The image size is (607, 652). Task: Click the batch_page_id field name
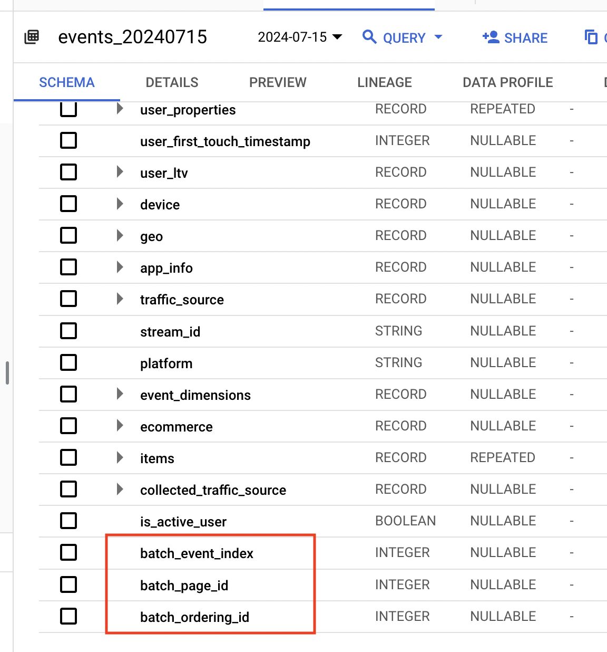click(184, 586)
